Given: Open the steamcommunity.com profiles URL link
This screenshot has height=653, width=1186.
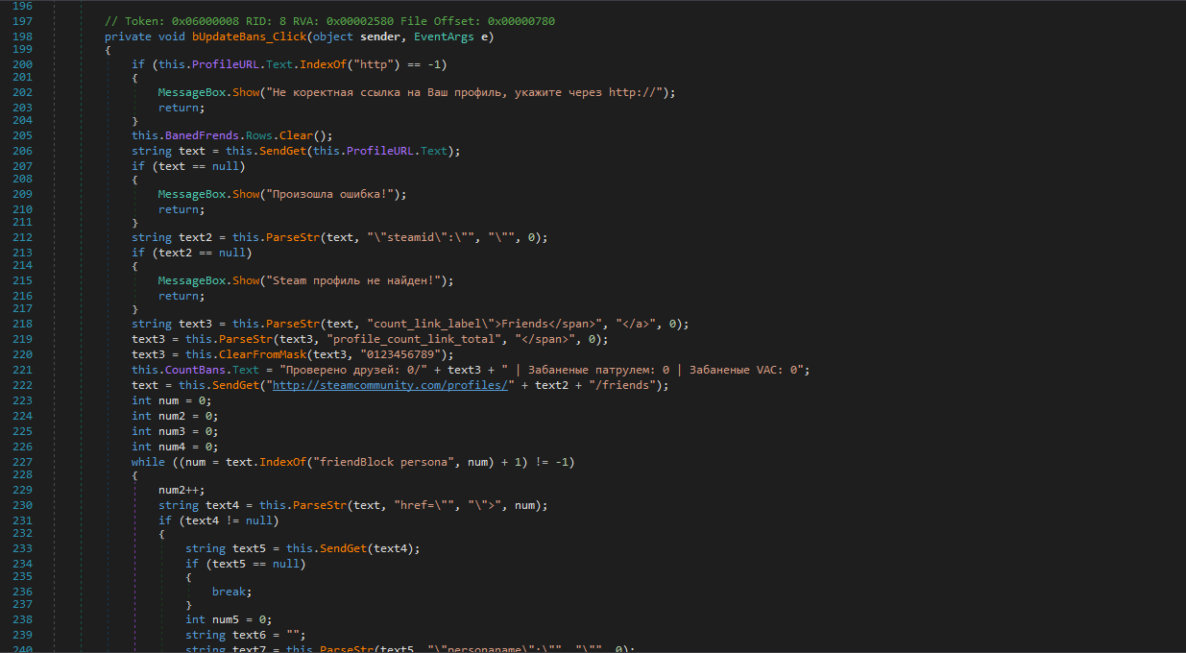Looking at the screenshot, I should pyautogui.click(x=389, y=385).
